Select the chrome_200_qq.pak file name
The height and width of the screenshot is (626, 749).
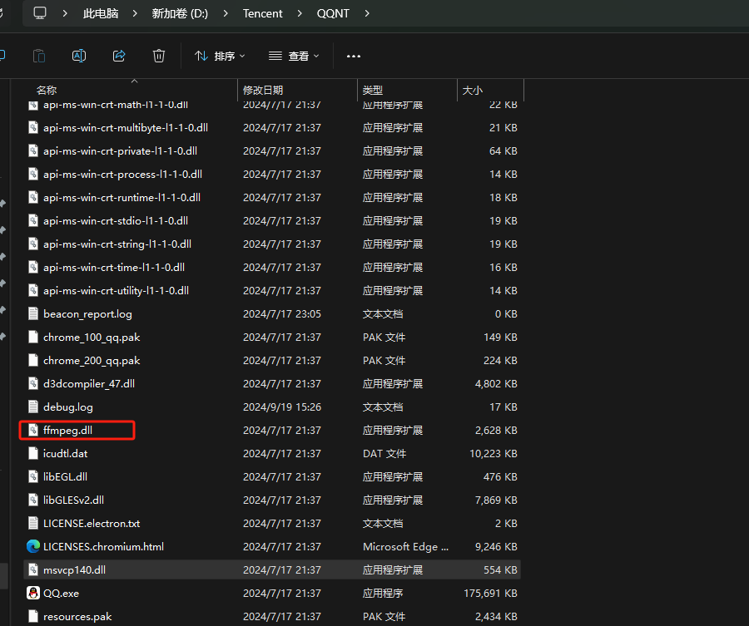92,360
